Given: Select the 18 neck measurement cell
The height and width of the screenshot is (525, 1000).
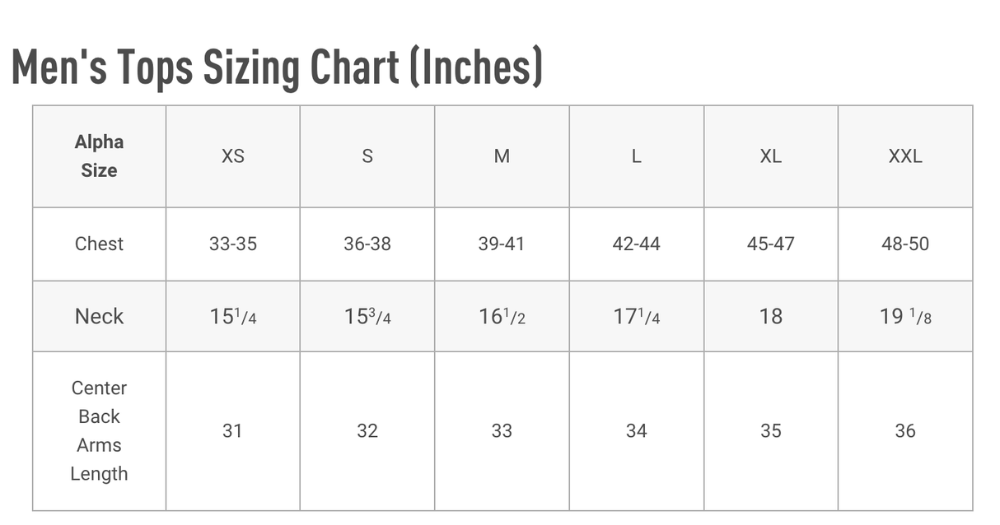Looking at the screenshot, I should point(770,316).
